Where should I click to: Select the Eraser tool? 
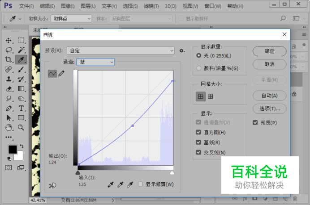9,89
